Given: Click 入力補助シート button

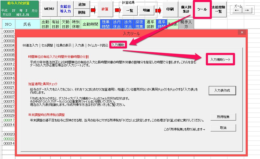Looking at the screenshot, I should pyautogui.click(x=220, y=59).
